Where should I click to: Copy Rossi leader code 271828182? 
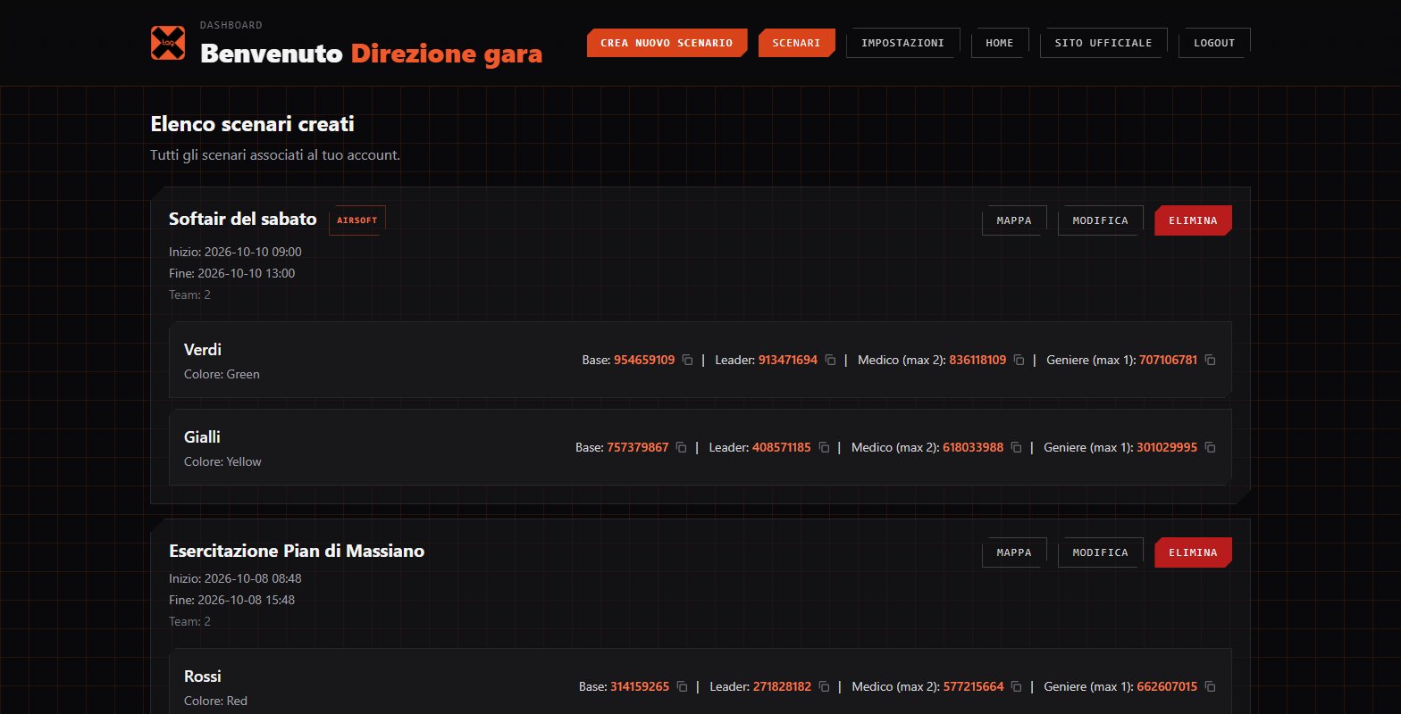point(824,687)
